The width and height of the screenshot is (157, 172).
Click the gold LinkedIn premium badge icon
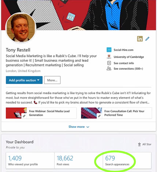pos(140,39)
